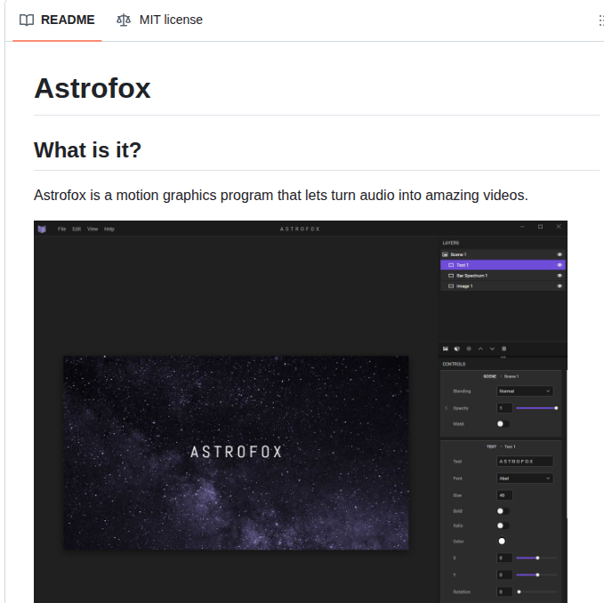Click the add display cube icon
This screenshot has width=604, height=603.
click(457, 349)
